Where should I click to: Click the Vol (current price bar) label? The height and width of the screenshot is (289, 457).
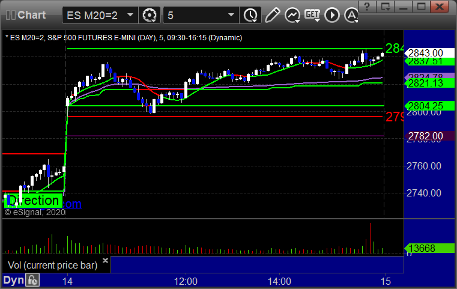pyautogui.click(x=52, y=266)
